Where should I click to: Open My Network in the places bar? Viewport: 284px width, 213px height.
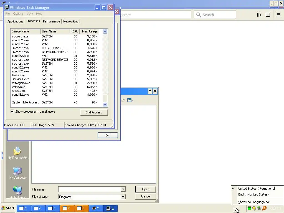[17, 192]
